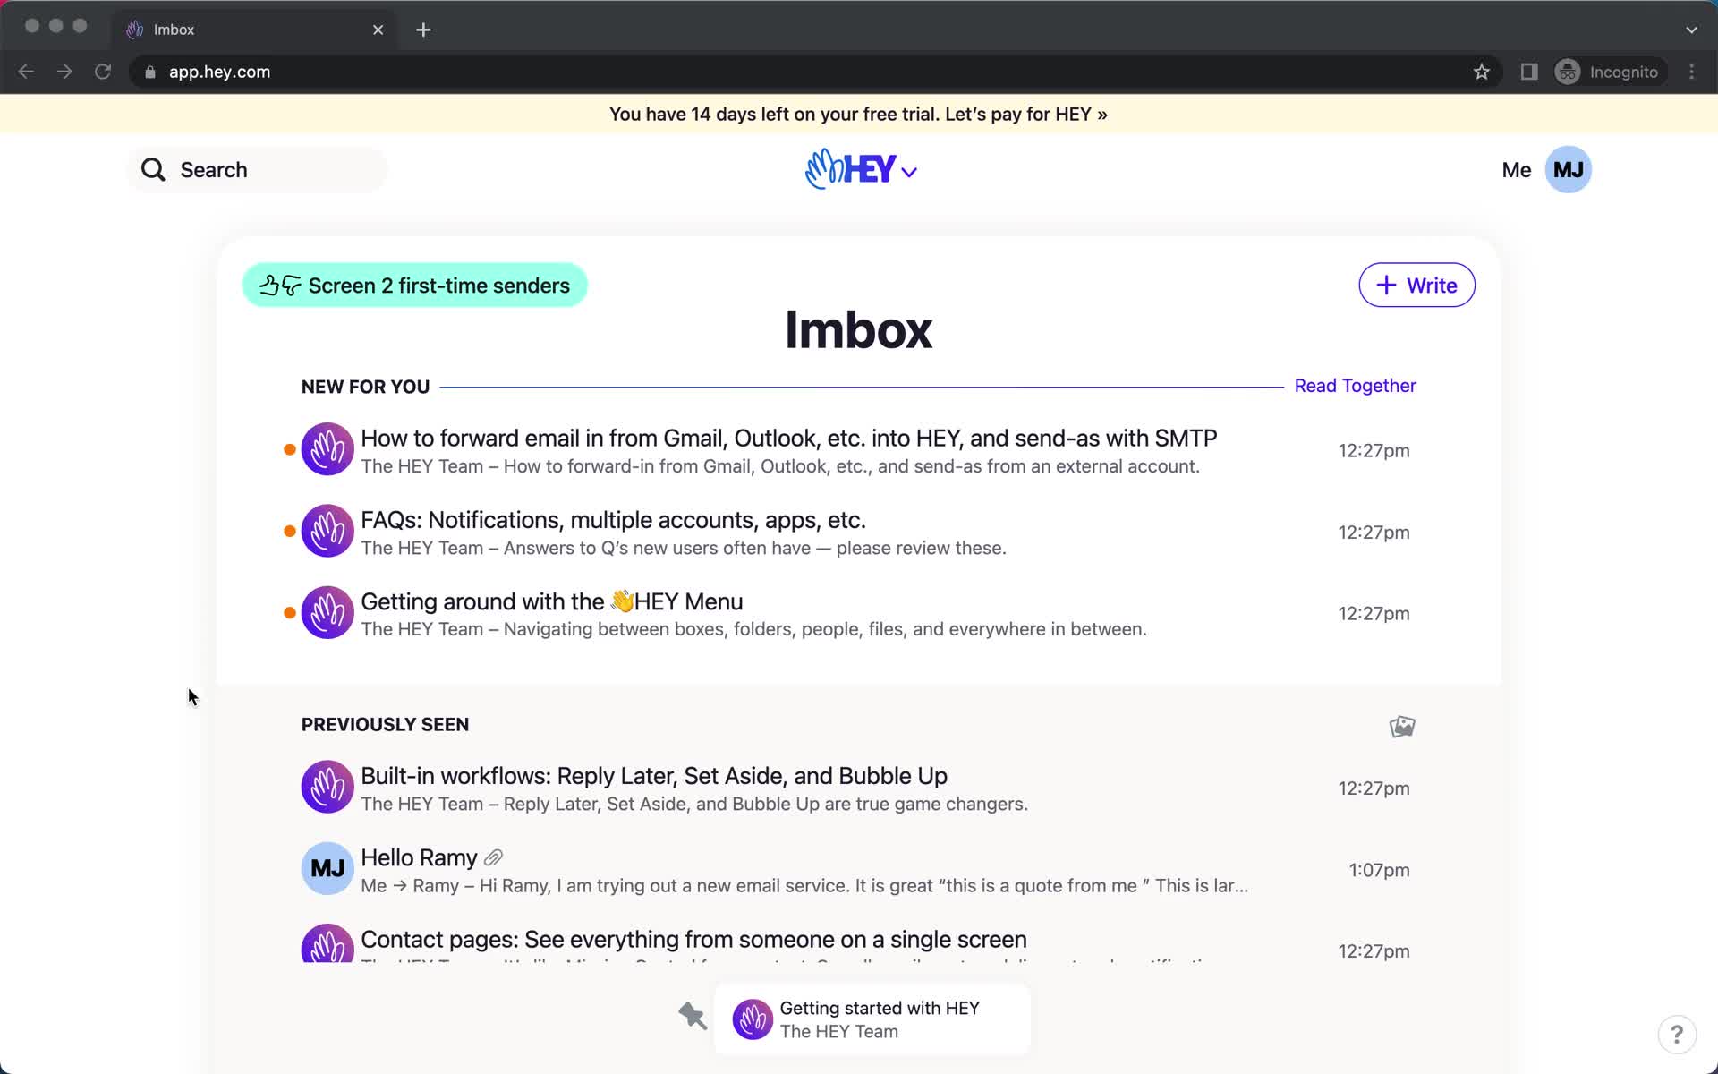Open the HEY menu dropdown logo
The image size is (1718, 1074).
[x=860, y=169]
